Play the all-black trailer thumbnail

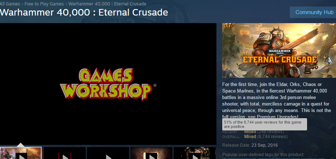coord(108,153)
